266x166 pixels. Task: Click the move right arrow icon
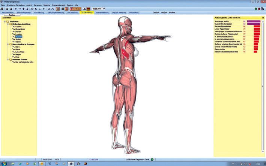pyautogui.click(x=20, y=9)
